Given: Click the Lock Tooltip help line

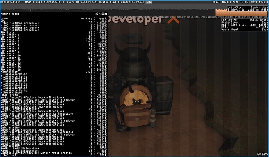Looking at the screenshot, I should click(x=245, y=25).
